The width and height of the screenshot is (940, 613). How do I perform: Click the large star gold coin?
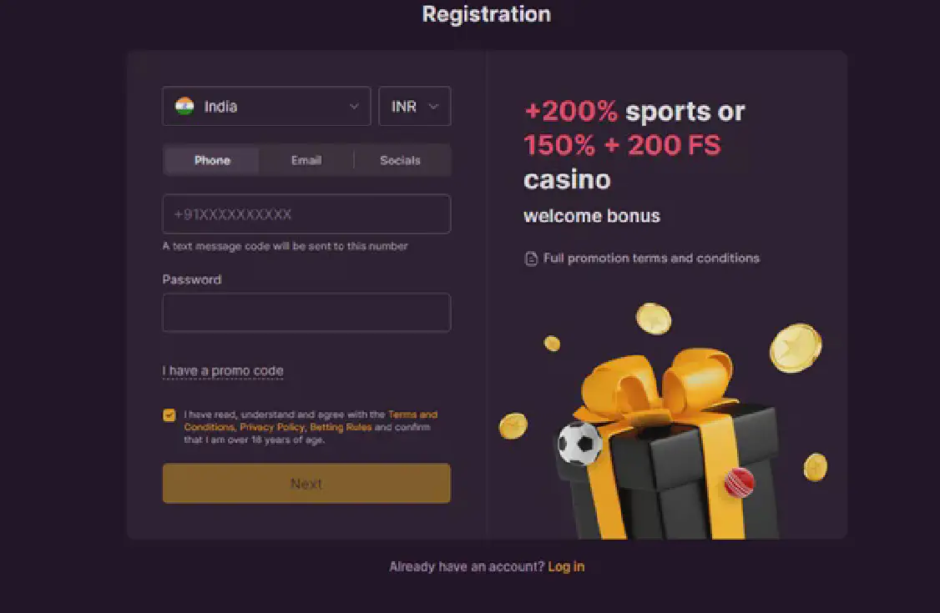[795, 348]
